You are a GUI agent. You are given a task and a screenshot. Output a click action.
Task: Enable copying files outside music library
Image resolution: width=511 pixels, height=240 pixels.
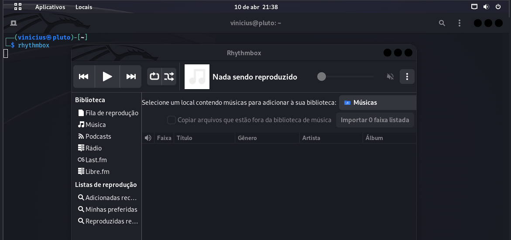pyautogui.click(x=172, y=120)
